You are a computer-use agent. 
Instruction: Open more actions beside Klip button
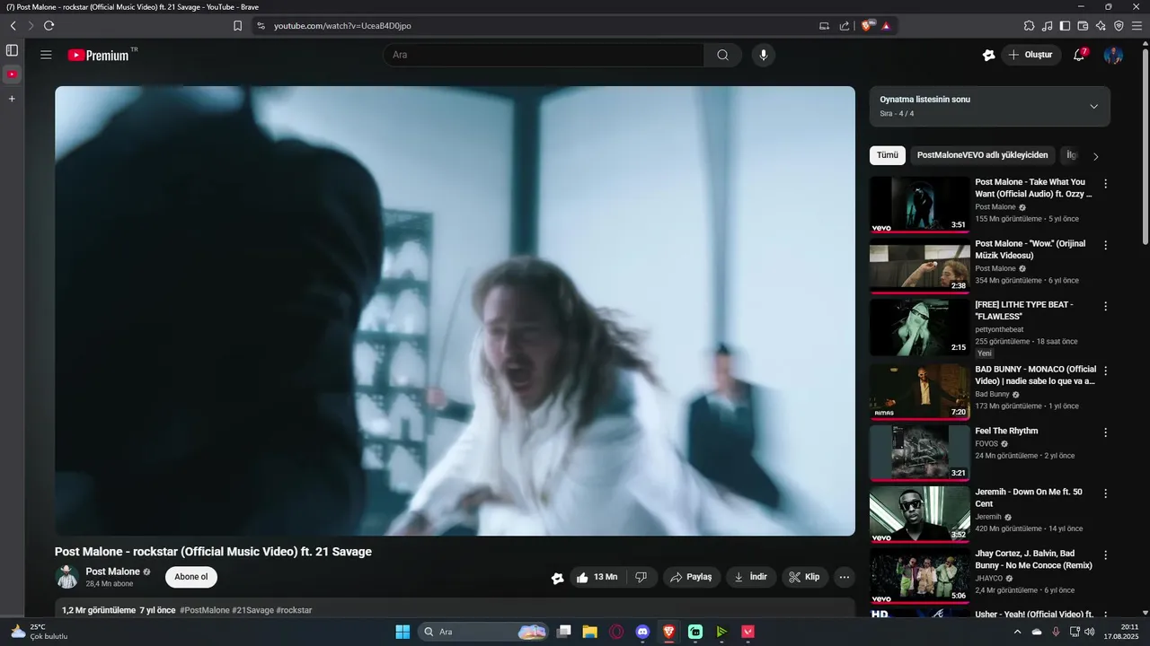(x=845, y=577)
